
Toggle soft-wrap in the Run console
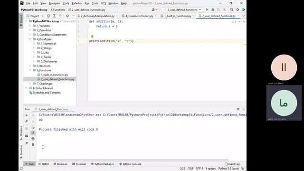[33, 127]
